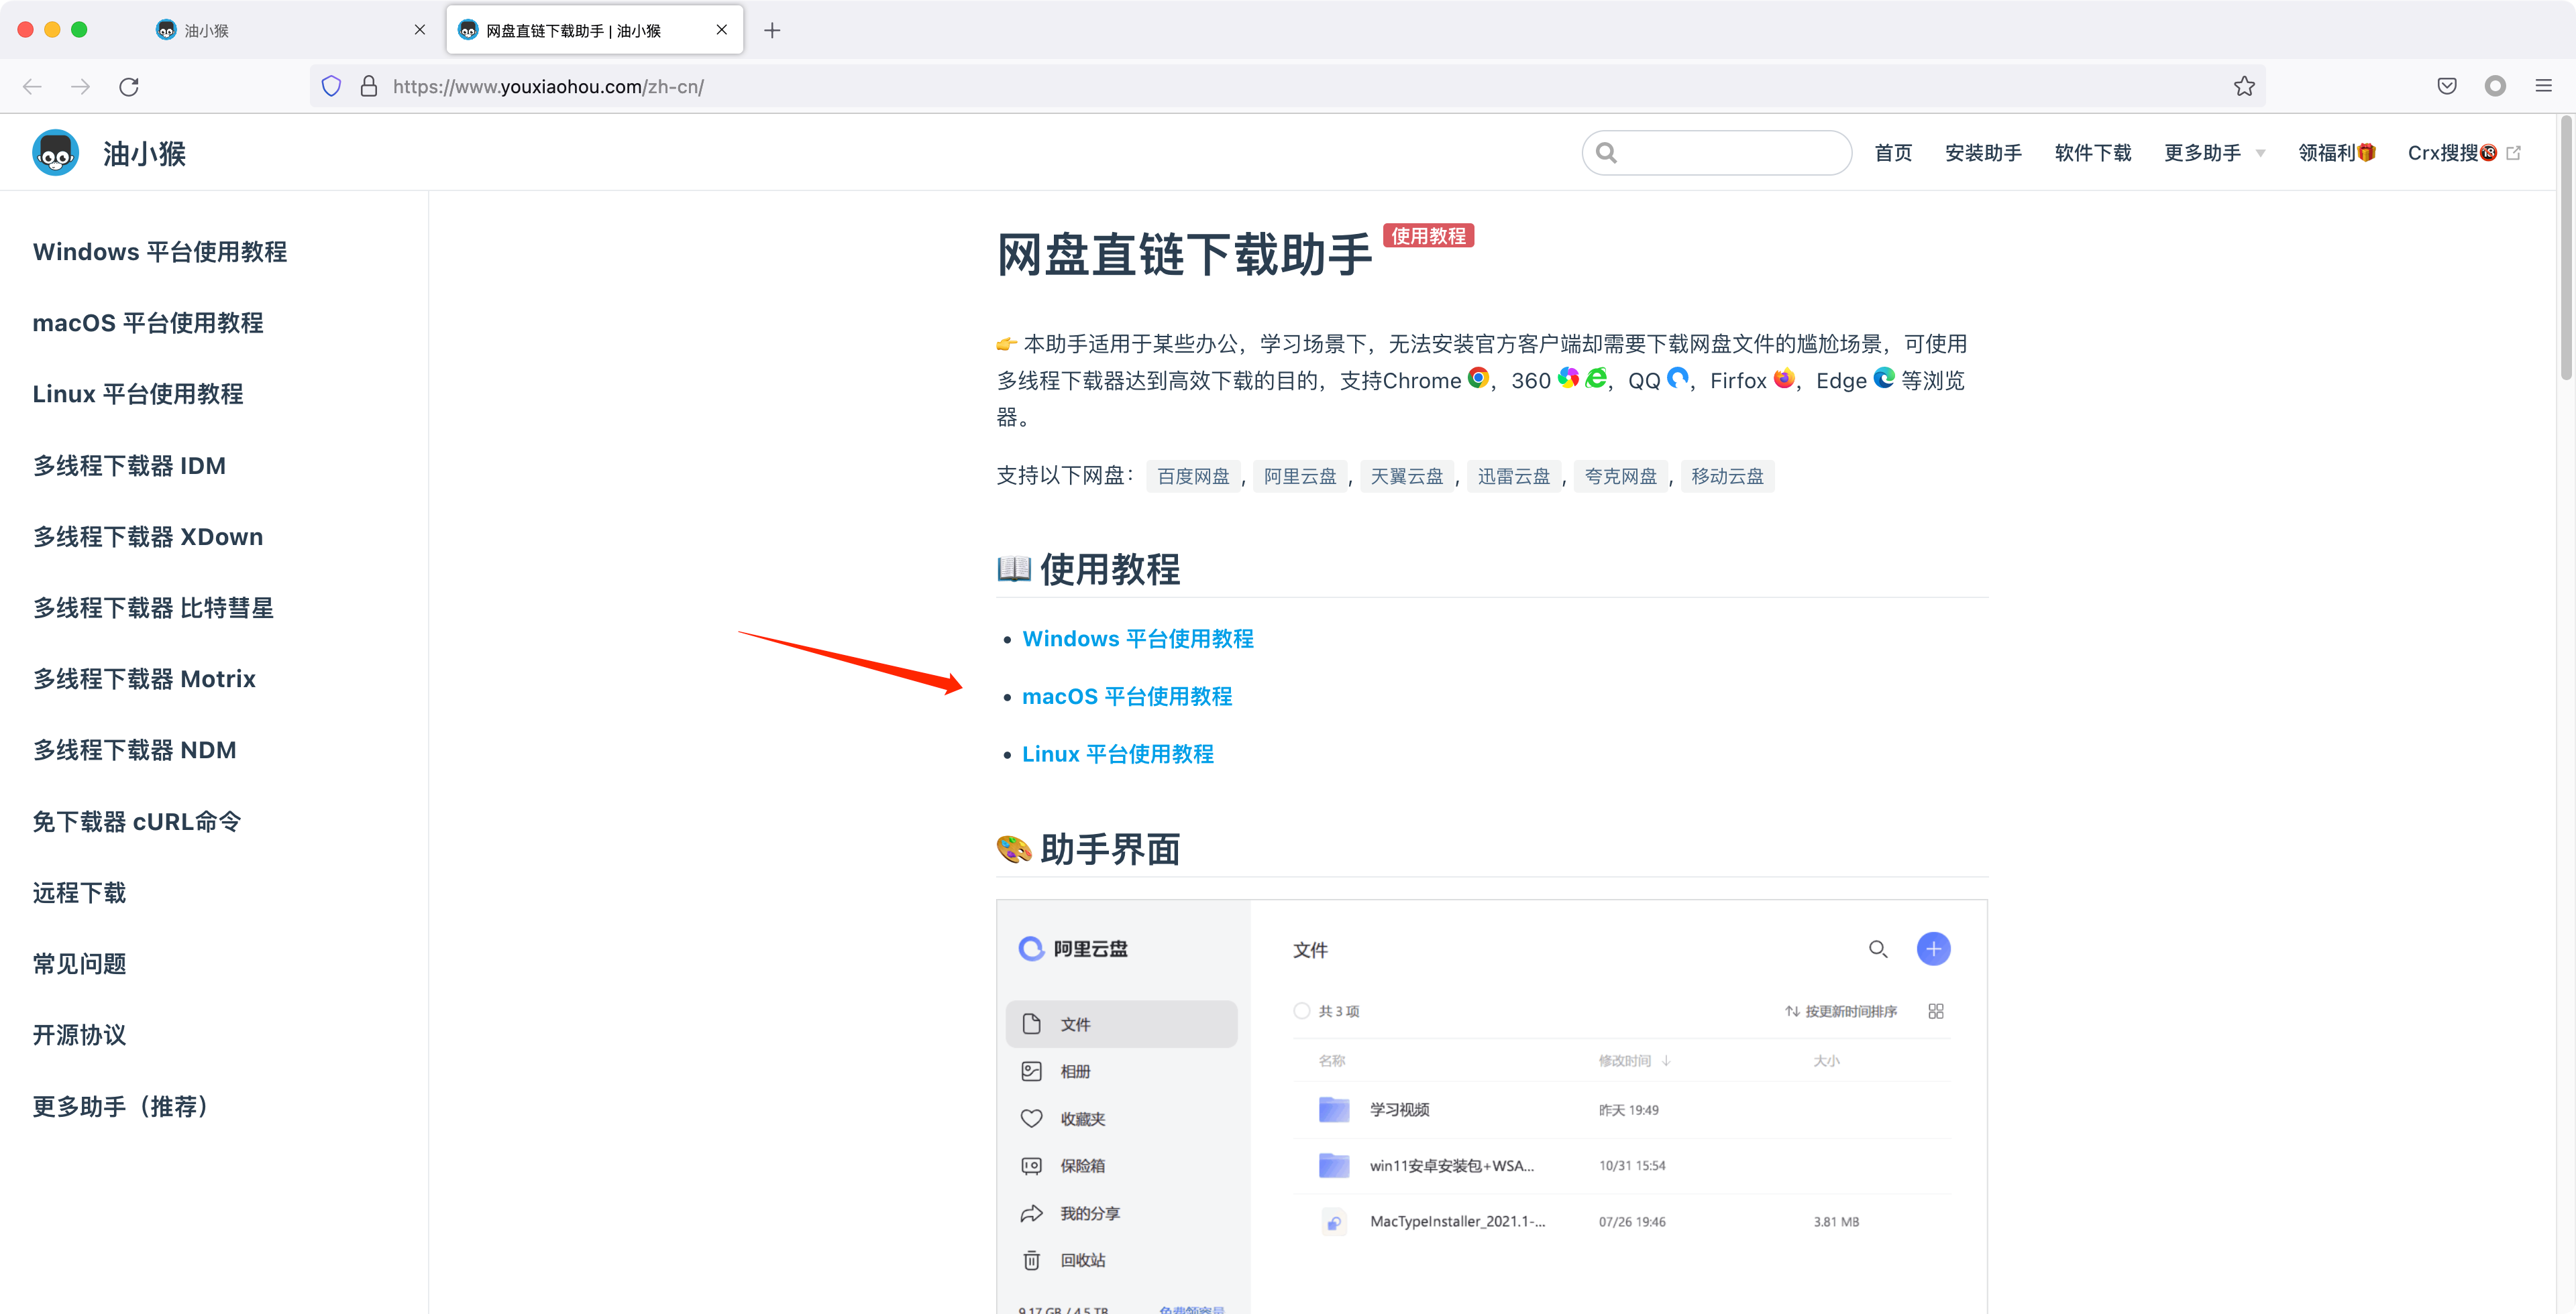This screenshot has width=2576, height=1314.
Task: Select the 网盘直链下载助手 browser tab
Action: pyautogui.click(x=595, y=30)
